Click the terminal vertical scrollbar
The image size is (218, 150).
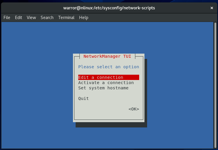pyautogui.click(x=215, y=85)
